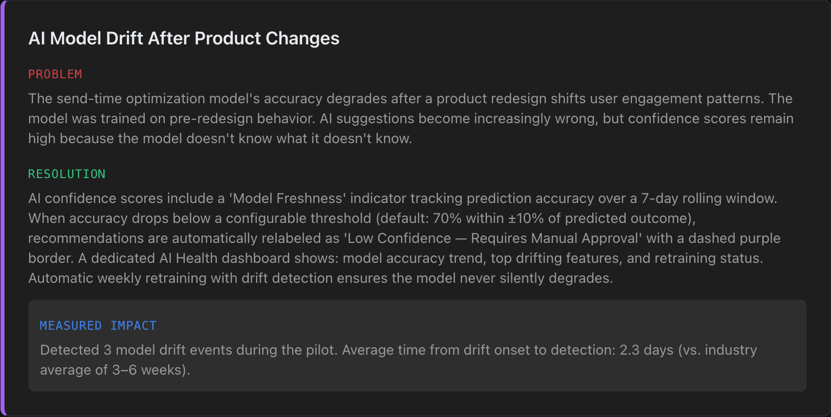Select the red PROBLEM label
The height and width of the screenshot is (417, 831).
[x=55, y=74]
